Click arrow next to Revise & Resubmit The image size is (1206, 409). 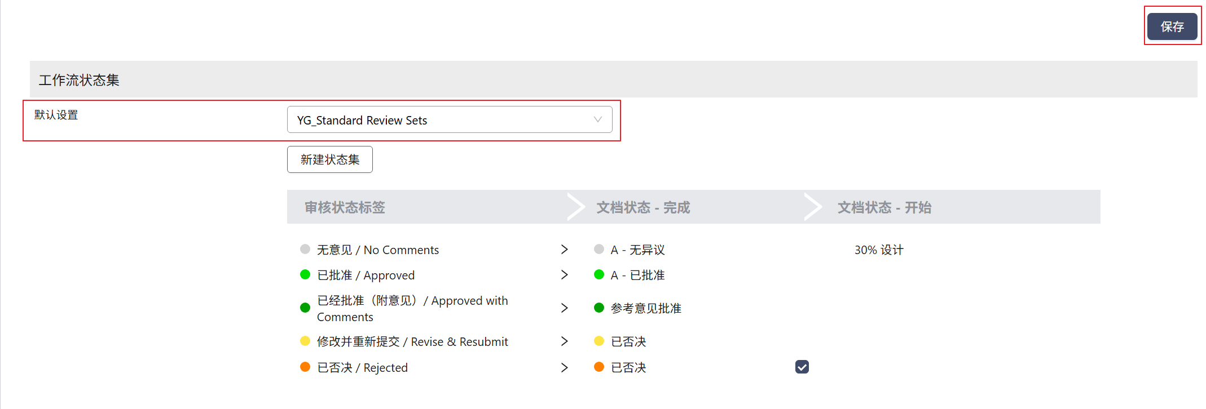pyautogui.click(x=564, y=341)
